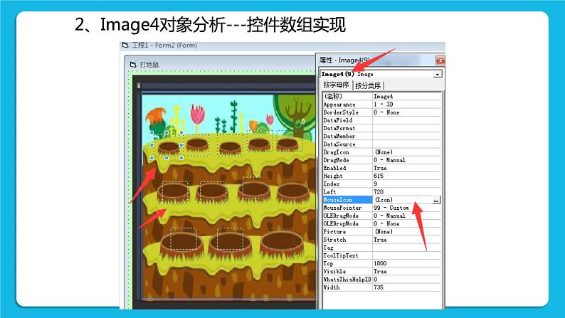Select the Index property row
Image resolution: width=565 pixels, height=318 pixels.
click(x=382, y=184)
